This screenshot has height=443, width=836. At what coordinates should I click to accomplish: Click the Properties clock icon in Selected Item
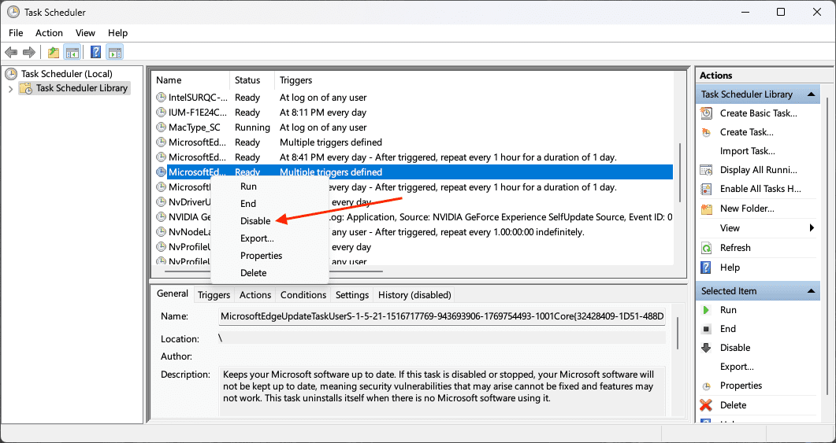[x=707, y=386]
